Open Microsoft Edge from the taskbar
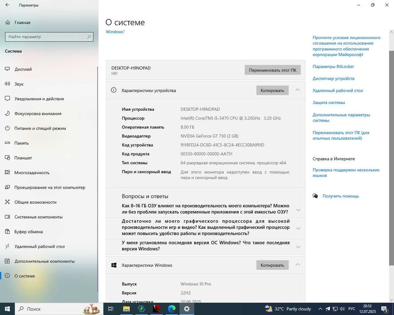394x315 pixels. 172,309
